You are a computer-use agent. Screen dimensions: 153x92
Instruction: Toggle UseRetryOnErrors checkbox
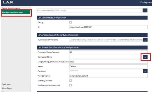click(x=70, y=80)
